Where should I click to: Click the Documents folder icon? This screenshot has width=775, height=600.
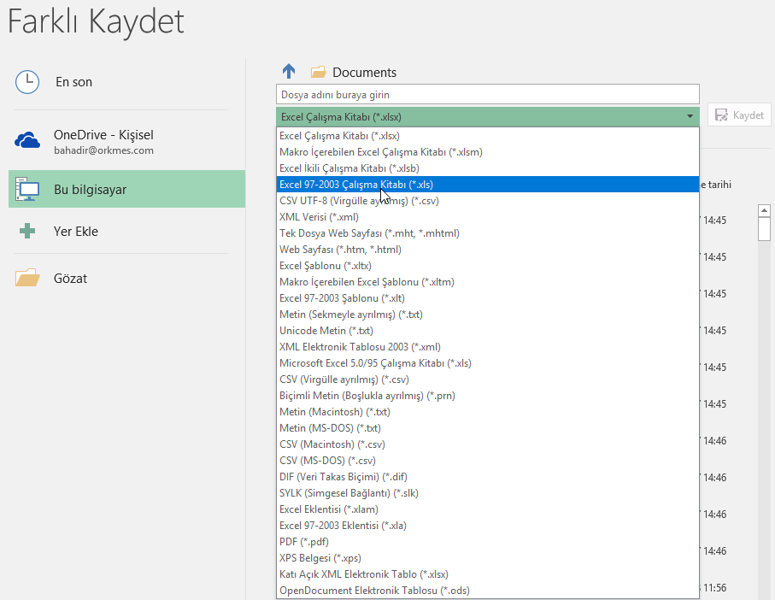(319, 72)
